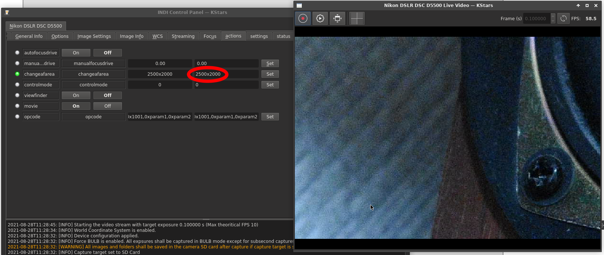
Task: Click the 'manualfocusdrive' element name box
Action: point(93,64)
